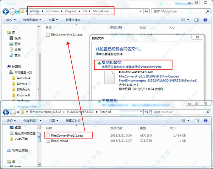Click the refresh icon beside the MediaCore address bar
The image size is (213, 169).
[146, 11]
